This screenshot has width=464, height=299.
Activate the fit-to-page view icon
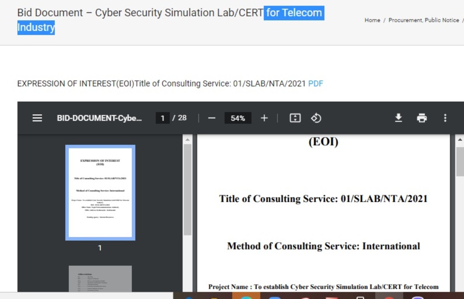pos(295,118)
